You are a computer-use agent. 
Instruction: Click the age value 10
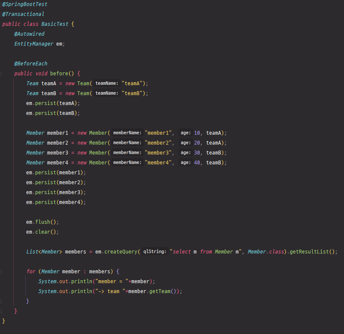tap(197, 133)
